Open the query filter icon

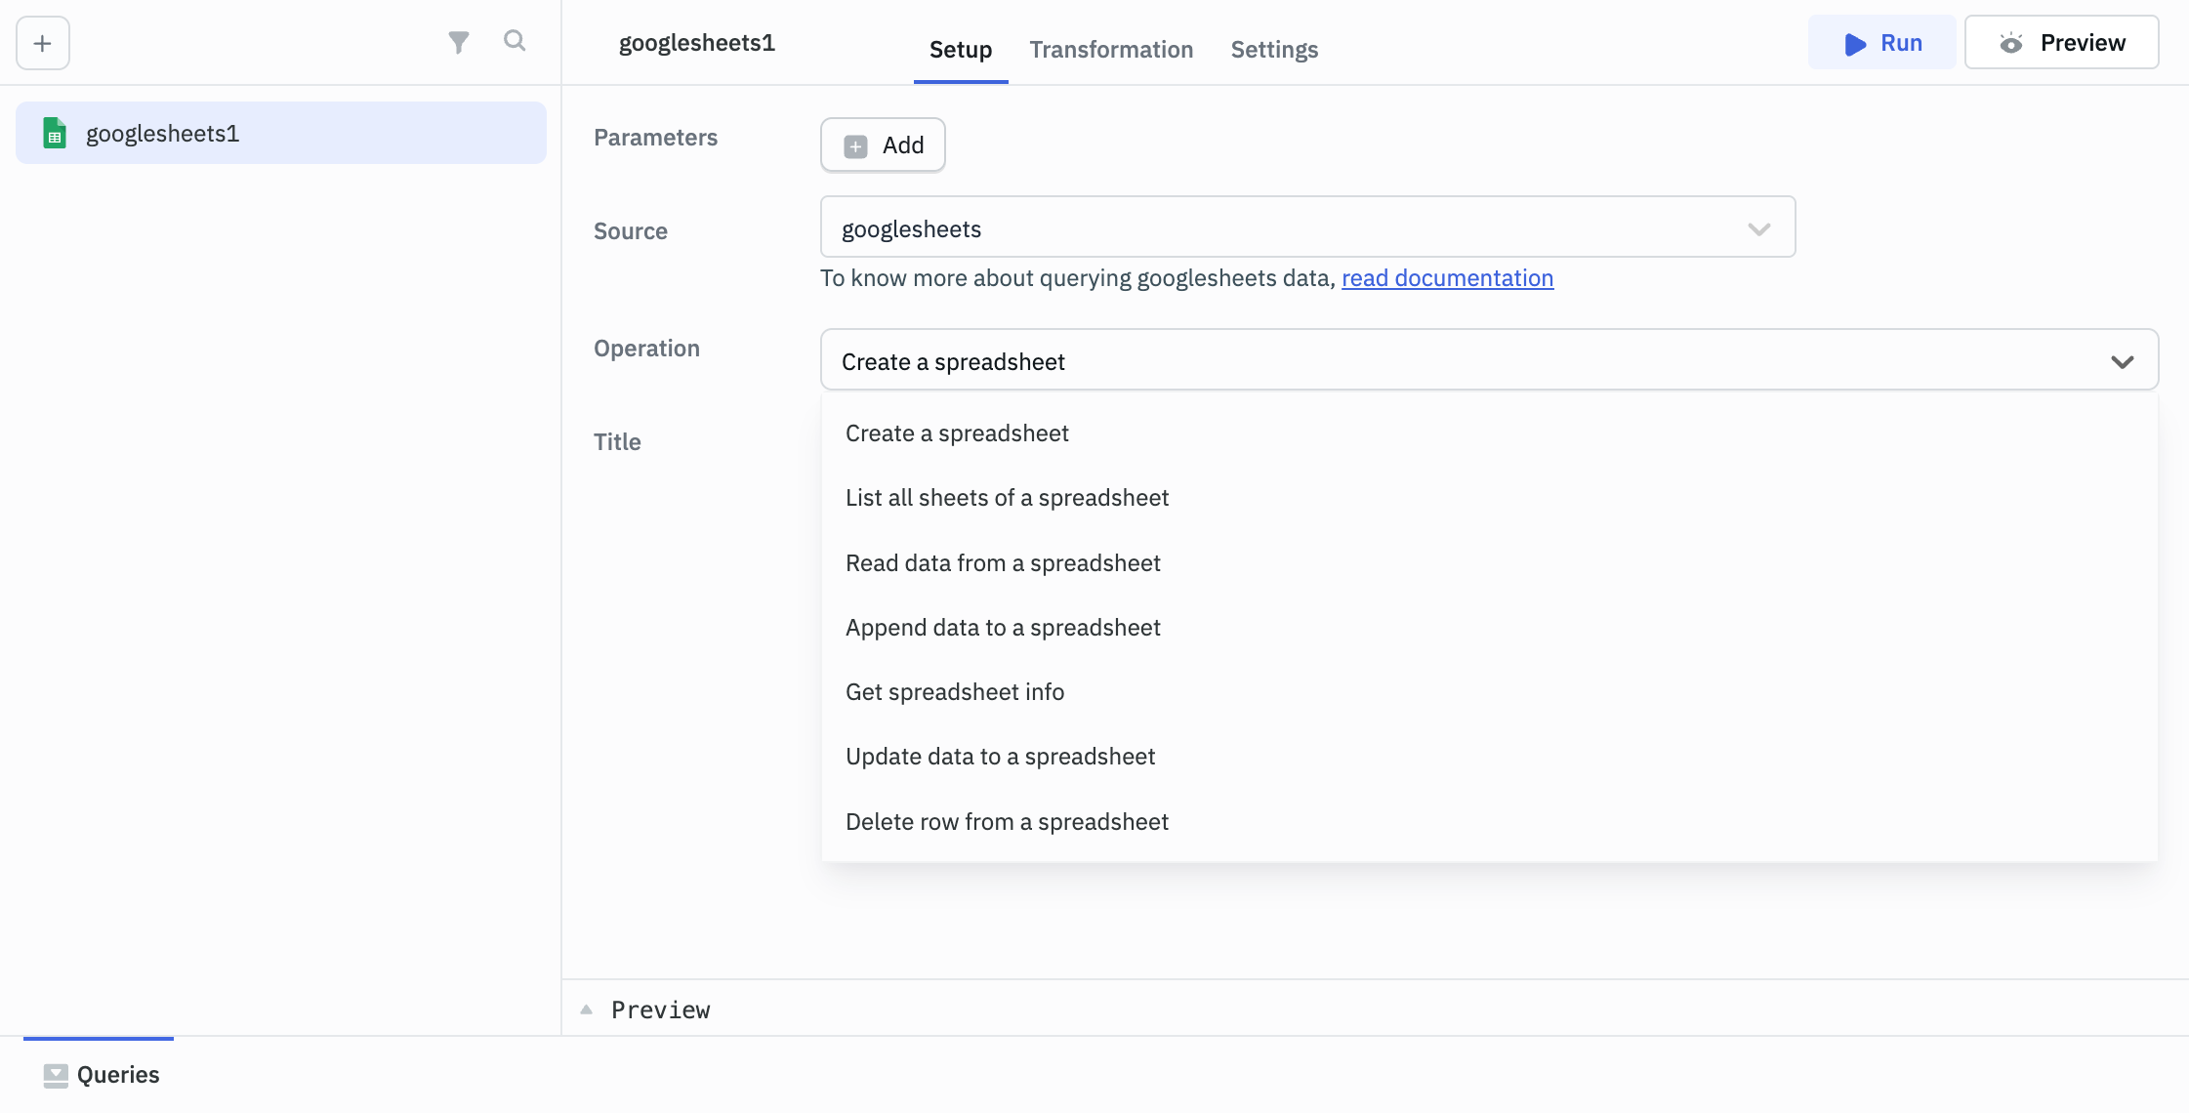click(x=460, y=42)
